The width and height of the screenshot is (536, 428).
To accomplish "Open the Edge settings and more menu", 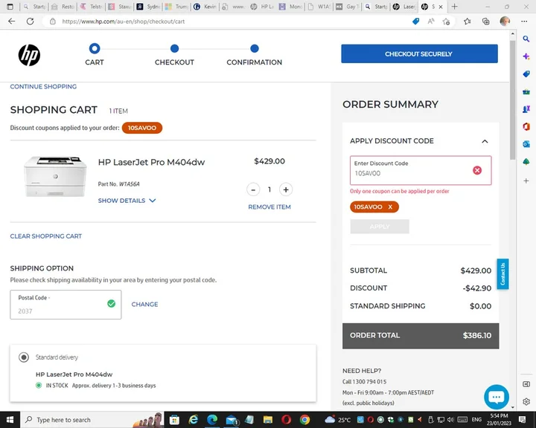I will [x=524, y=21].
